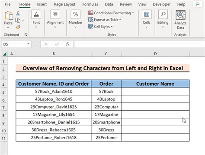205x155 pixels.
Task: Click the Insert Function fx icon
Action: click(67, 44)
